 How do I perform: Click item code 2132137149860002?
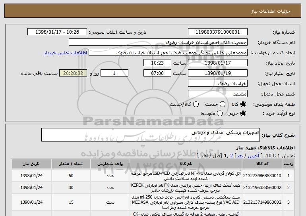(262, 203)
